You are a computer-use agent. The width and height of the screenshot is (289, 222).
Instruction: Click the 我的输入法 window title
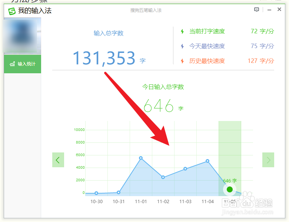[x=35, y=11]
